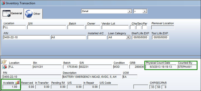This screenshot has height=91, width=201.
Task: Click the Inventory Transaction window title icon
Action: (3, 3)
